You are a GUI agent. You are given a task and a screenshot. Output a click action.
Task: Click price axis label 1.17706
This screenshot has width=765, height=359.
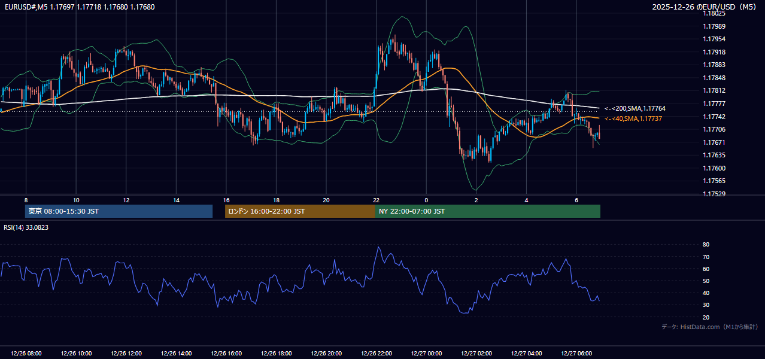click(x=714, y=129)
